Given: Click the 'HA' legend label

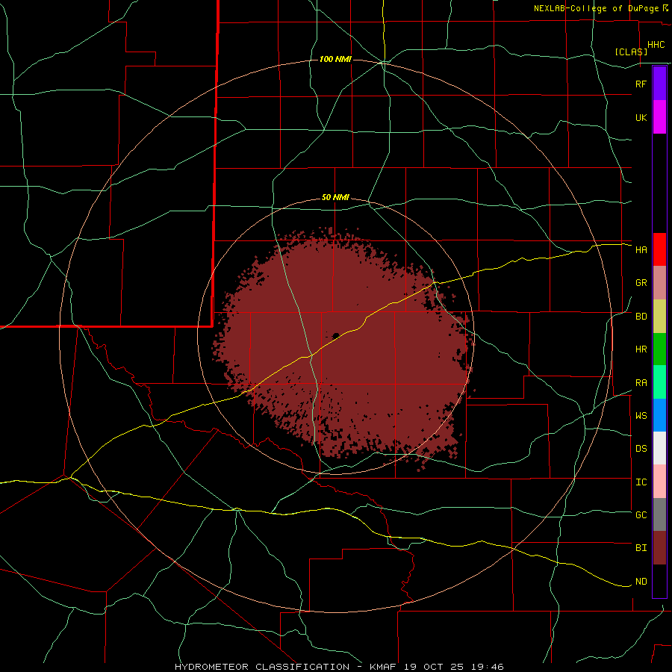Looking at the screenshot, I should pos(641,250).
